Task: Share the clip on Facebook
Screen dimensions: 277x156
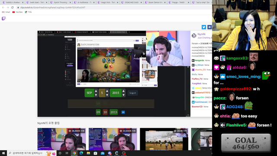Action: 209,27
